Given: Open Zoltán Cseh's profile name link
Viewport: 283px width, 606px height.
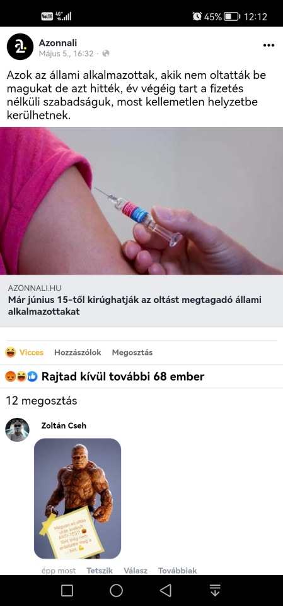Looking at the screenshot, I should [x=64, y=426].
